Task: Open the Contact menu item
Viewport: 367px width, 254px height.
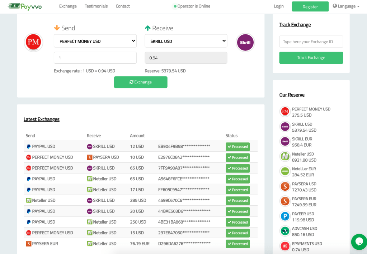Action: pyautogui.click(x=123, y=6)
